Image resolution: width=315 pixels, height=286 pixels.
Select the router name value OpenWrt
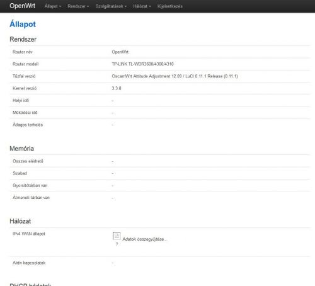tap(120, 52)
